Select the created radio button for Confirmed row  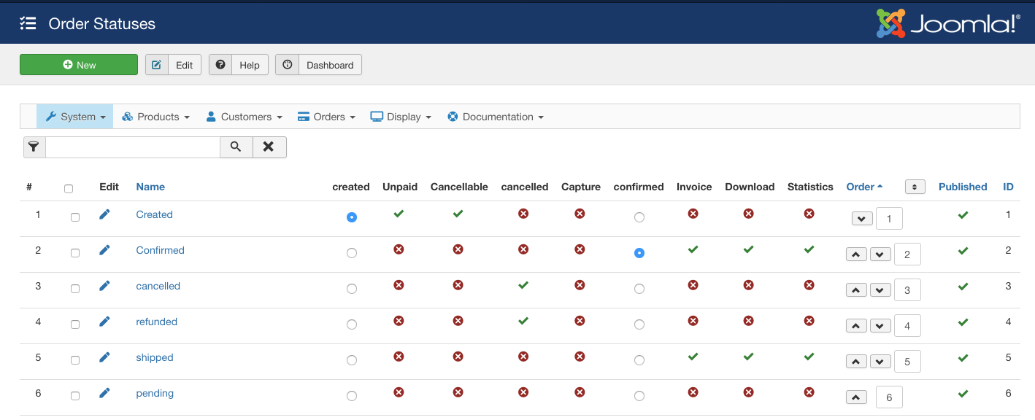pos(352,253)
